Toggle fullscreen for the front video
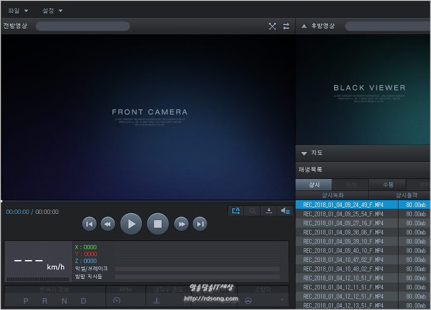This screenshot has width=431, height=310. click(x=272, y=26)
